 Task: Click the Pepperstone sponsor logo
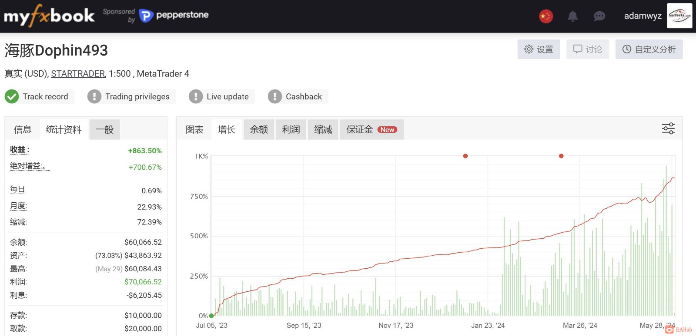click(174, 16)
